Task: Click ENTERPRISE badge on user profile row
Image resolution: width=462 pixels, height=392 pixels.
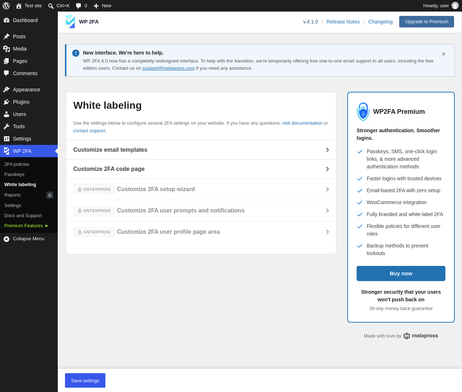Action: click(x=94, y=232)
